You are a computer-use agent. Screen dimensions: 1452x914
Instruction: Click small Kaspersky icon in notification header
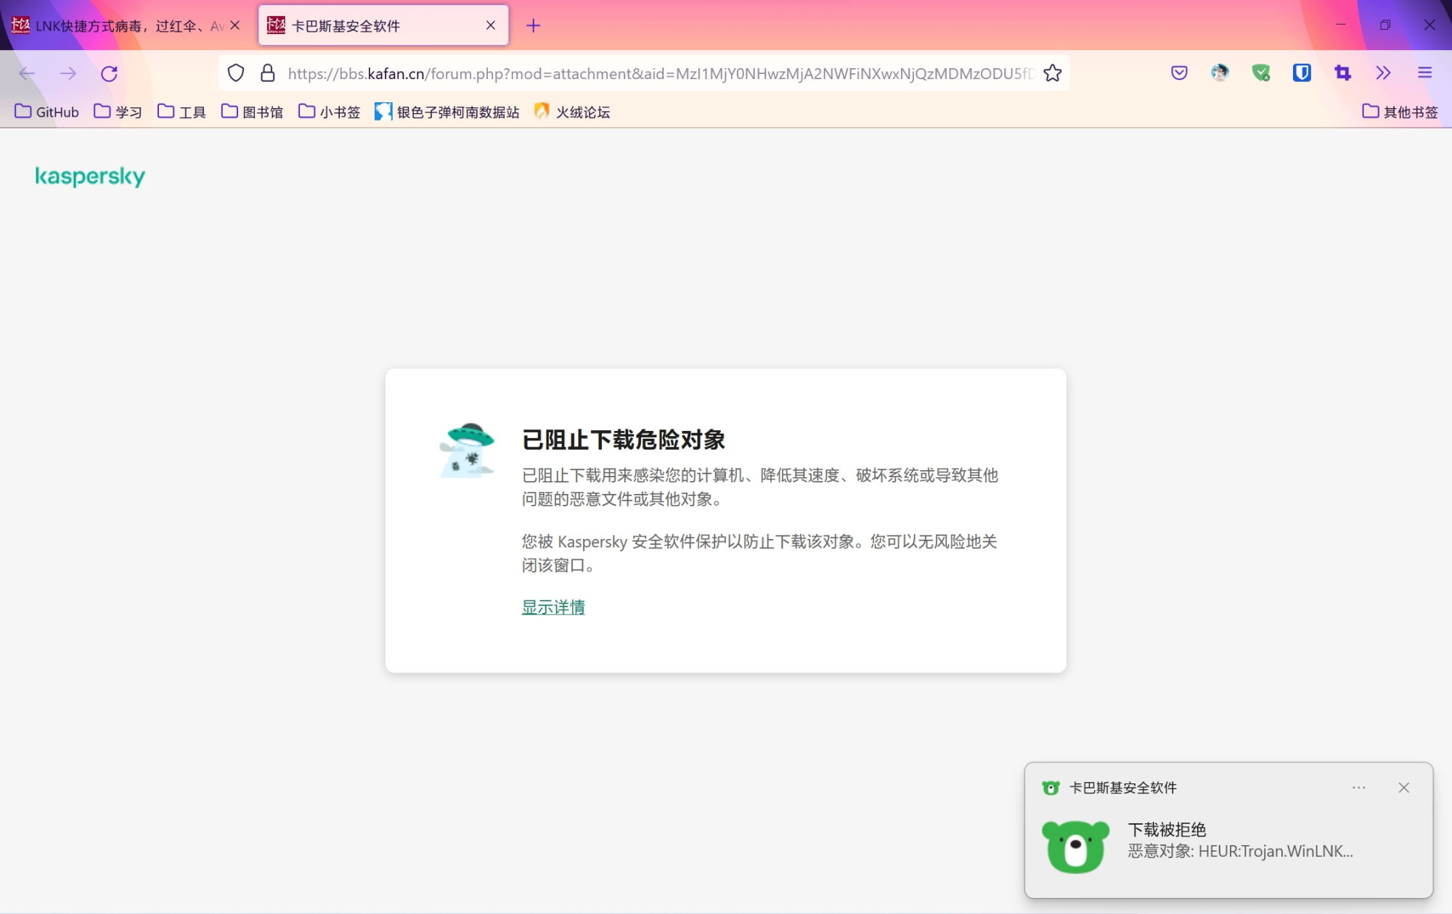(x=1051, y=788)
